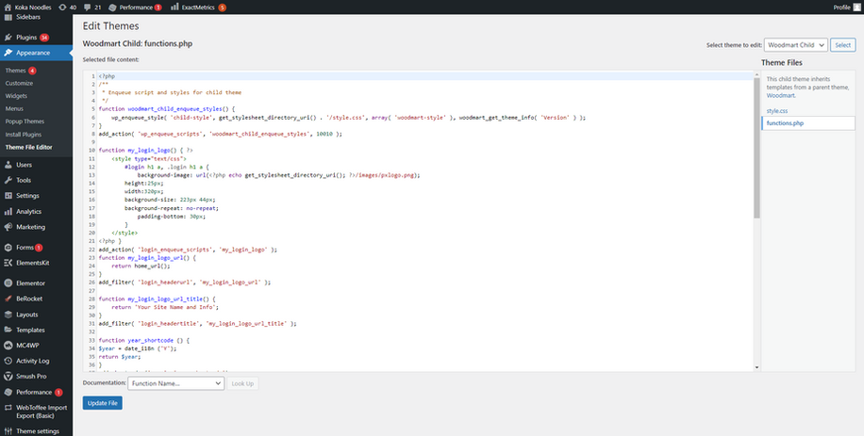Screen dimensions: 864x436
Task: Open style.css in Theme Files
Action: tap(777, 111)
